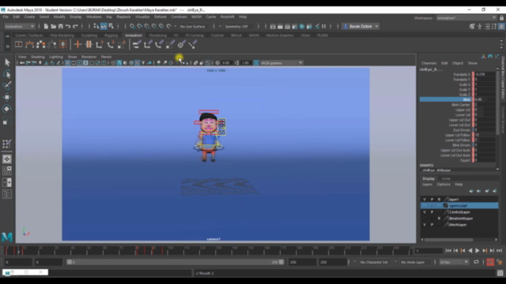Click Auto Keyframe toggle at bottom right
This screenshot has width=506, height=284.
coord(490,262)
